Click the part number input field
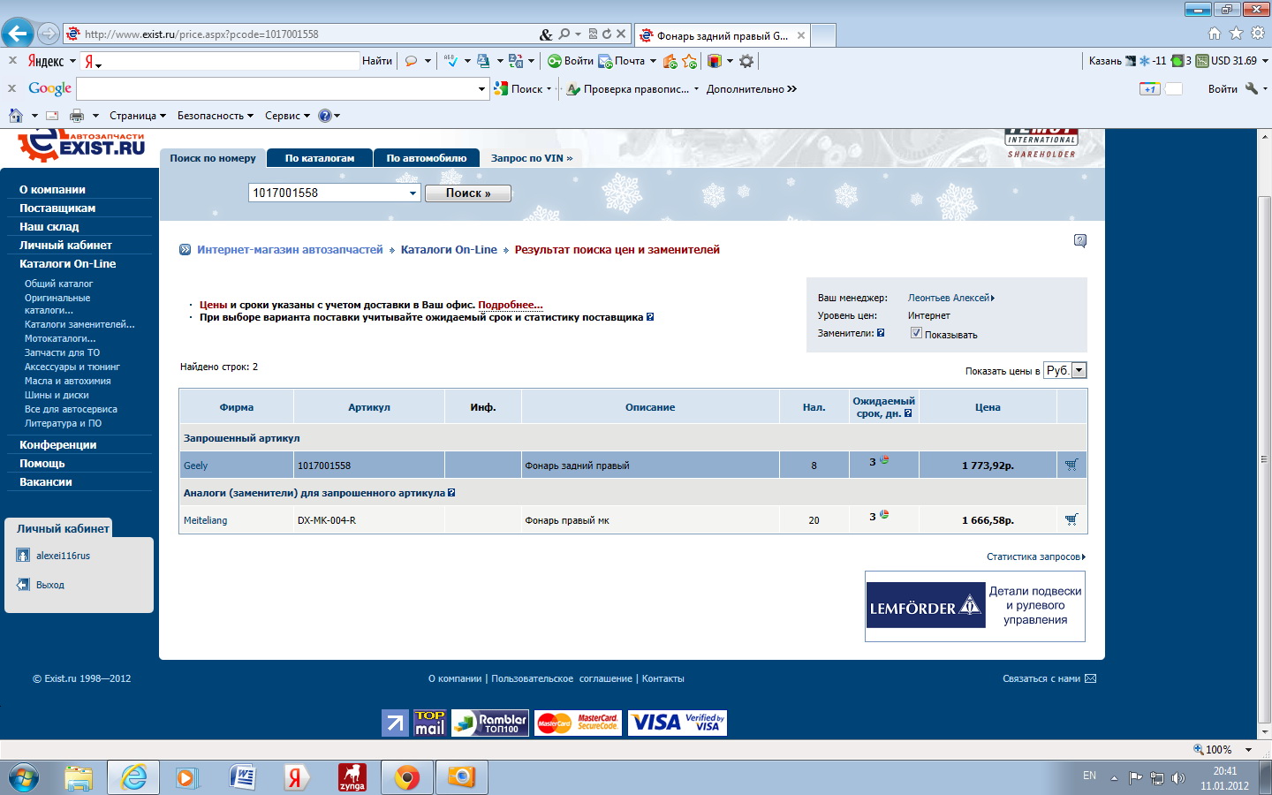The width and height of the screenshot is (1272, 795). point(327,193)
